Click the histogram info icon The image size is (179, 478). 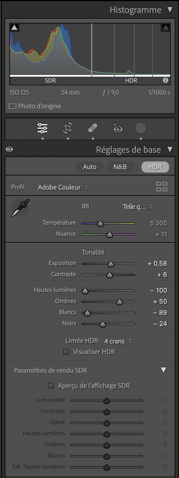click(x=166, y=80)
